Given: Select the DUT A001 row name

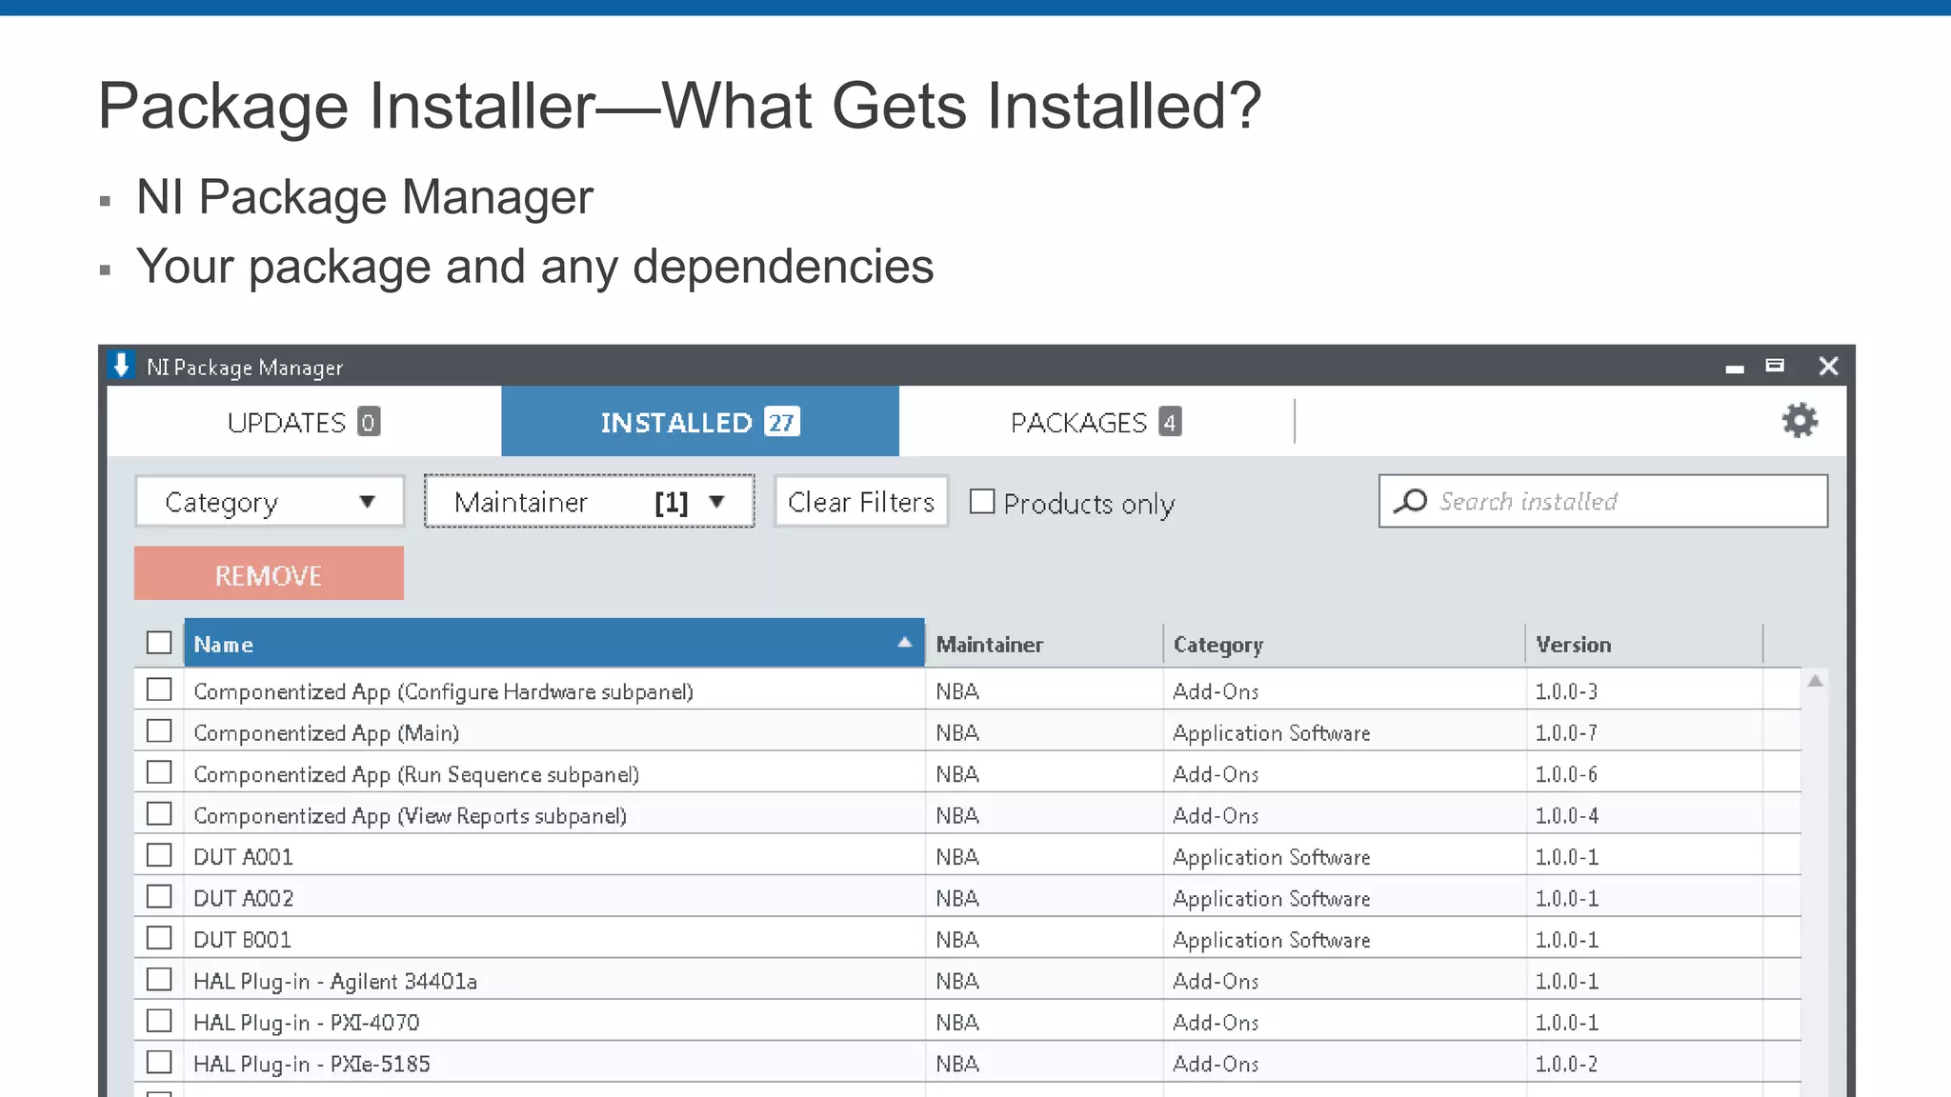Looking at the screenshot, I should coord(243,857).
